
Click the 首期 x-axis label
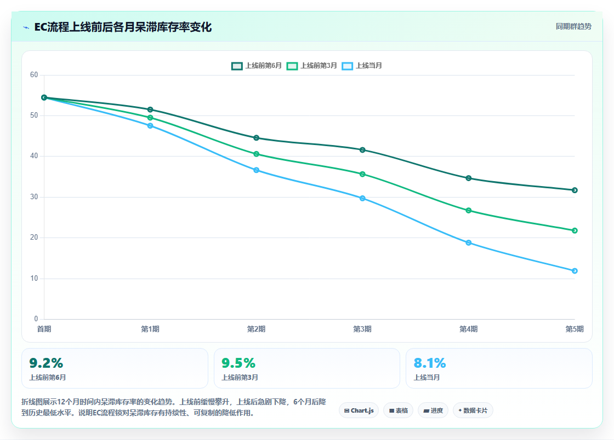click(x=44, y=329)
